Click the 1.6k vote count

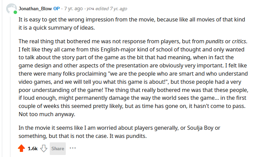click(33, 148)
